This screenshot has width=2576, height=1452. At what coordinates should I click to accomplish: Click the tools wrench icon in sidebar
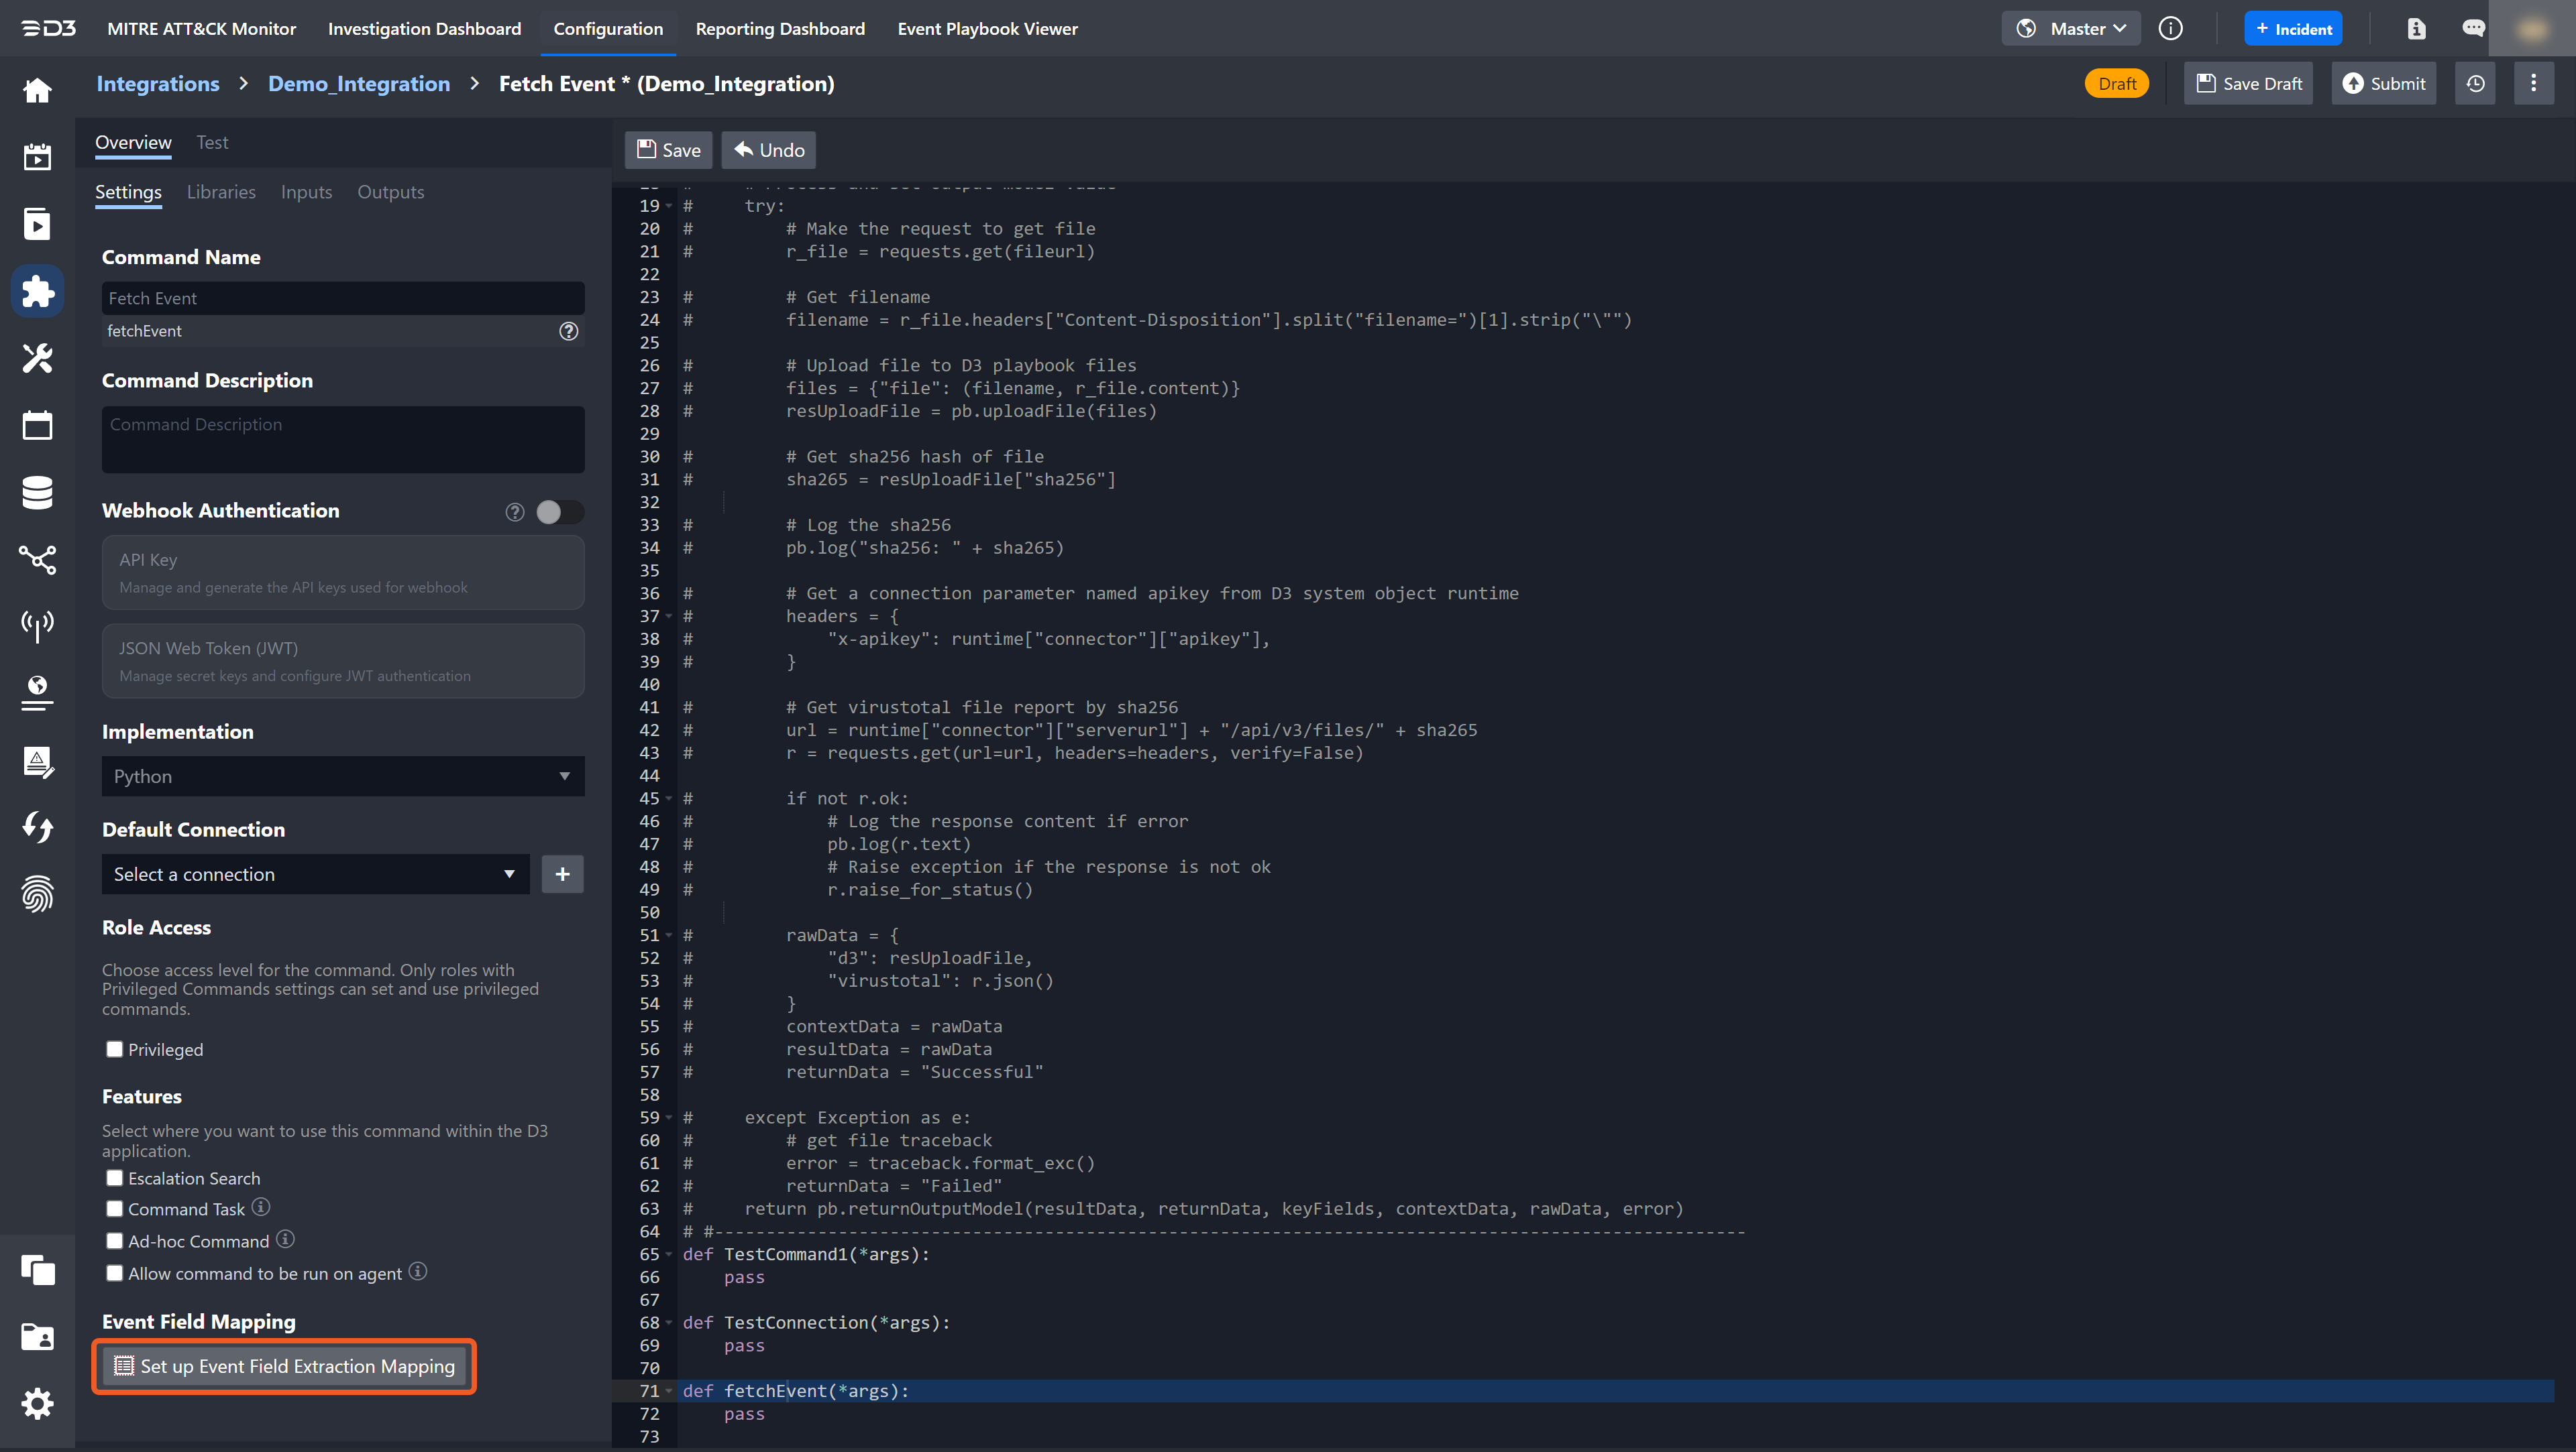(x=37, y=358)
